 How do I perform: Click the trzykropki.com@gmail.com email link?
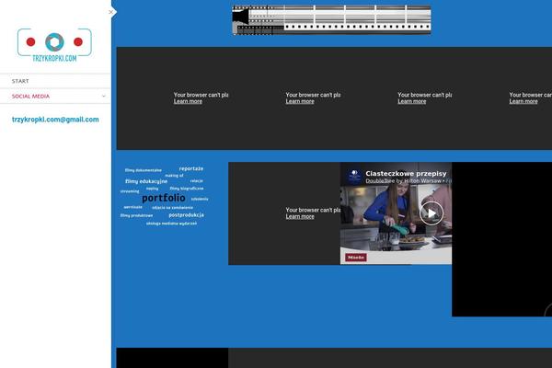click(55, 120)
